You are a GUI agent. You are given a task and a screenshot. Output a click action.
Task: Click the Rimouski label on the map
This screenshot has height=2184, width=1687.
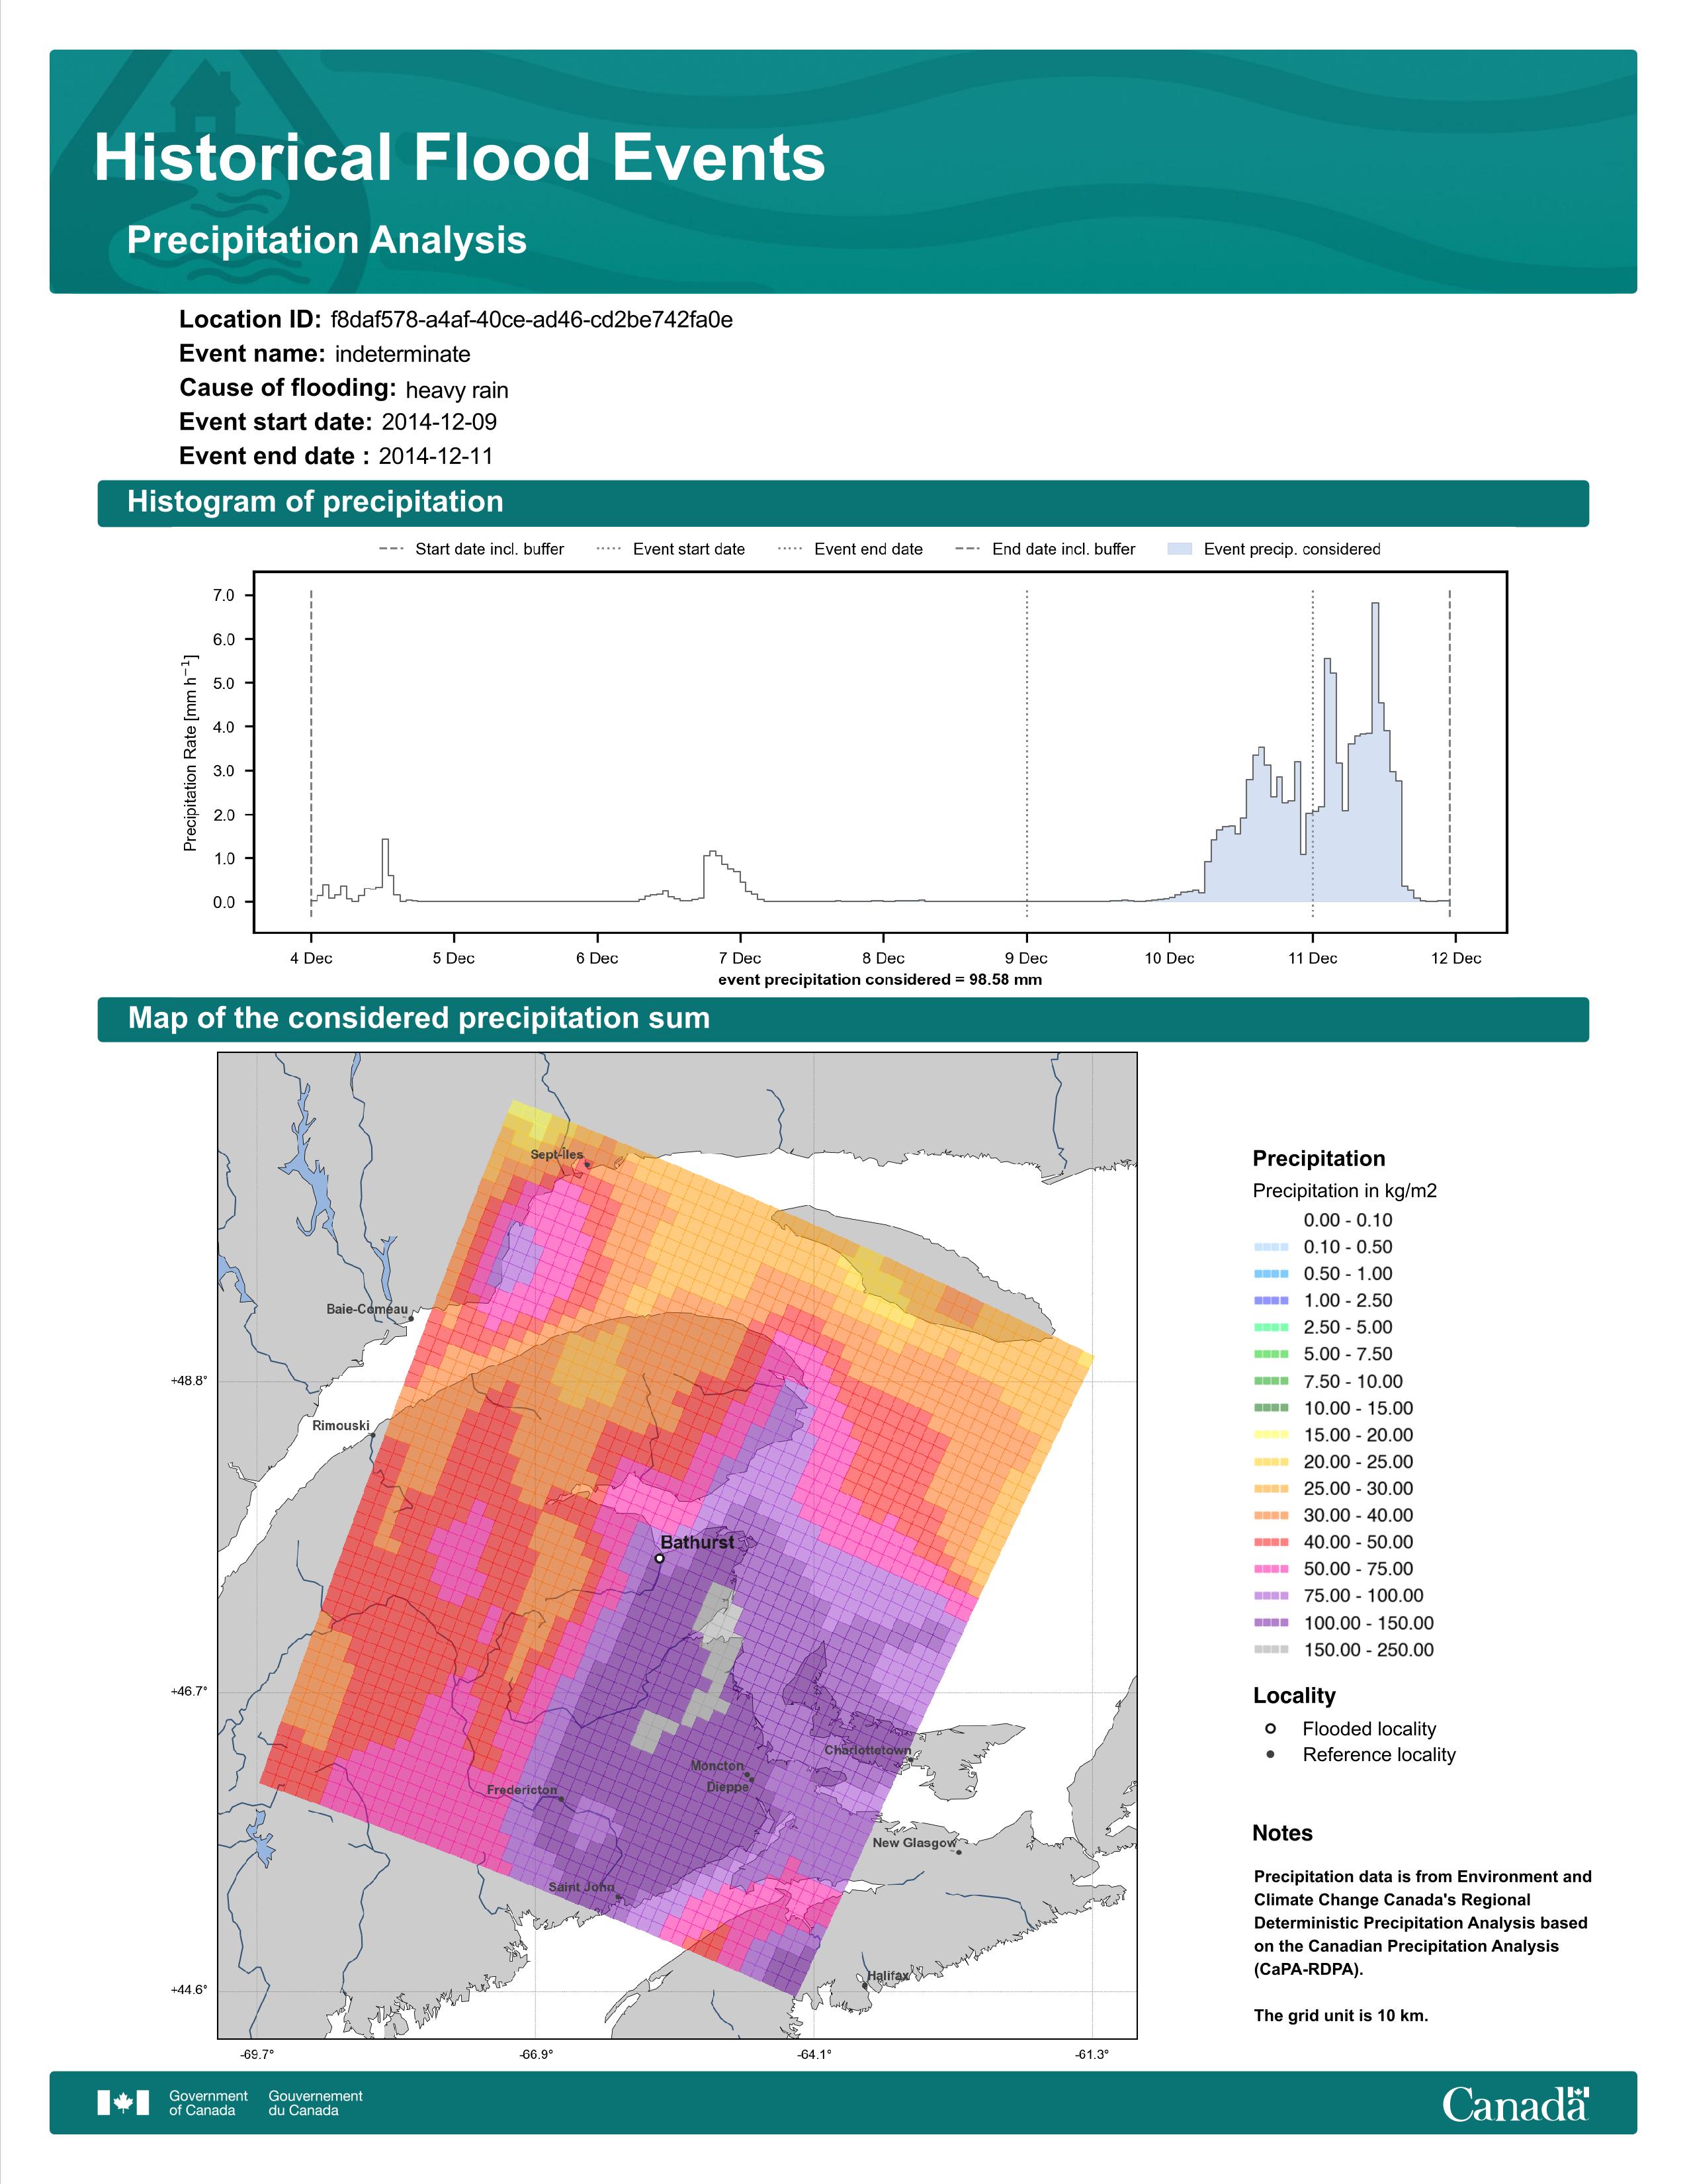[341, 1426]
